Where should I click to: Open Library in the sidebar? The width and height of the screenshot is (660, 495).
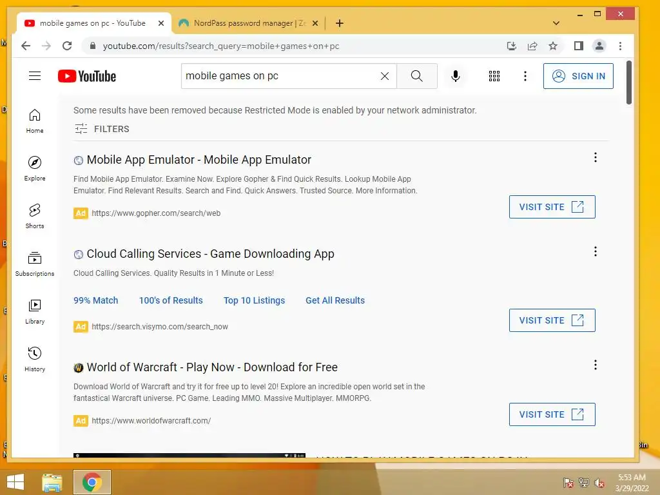(35, 311)
